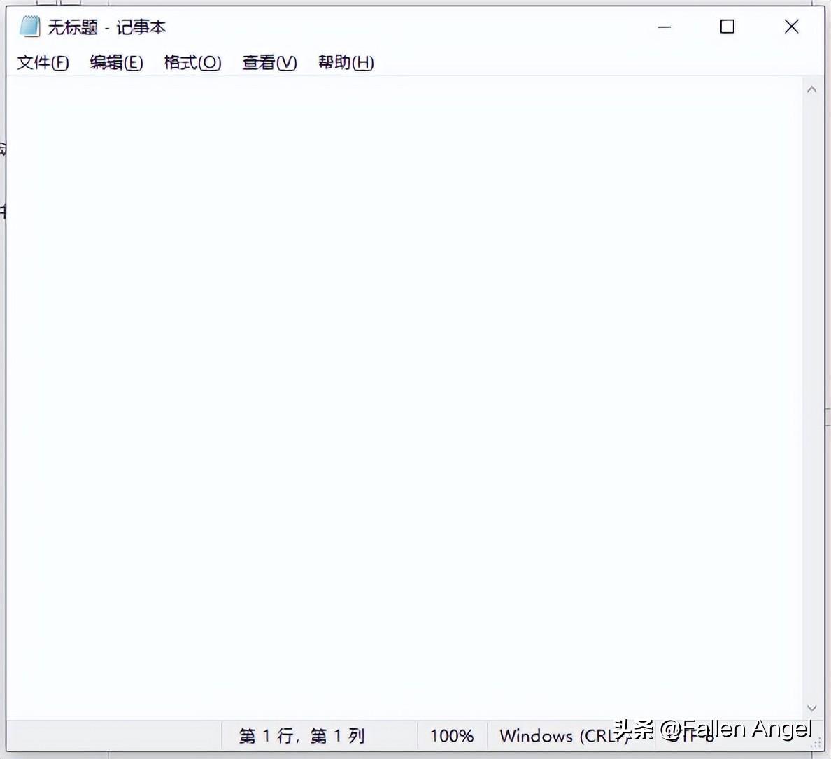Image resolution: width=831 pixels, height=759 pixels.
Task: Open the 编辑(E) Edit menu
Action: pyautogui.click(x=115, y=62)
